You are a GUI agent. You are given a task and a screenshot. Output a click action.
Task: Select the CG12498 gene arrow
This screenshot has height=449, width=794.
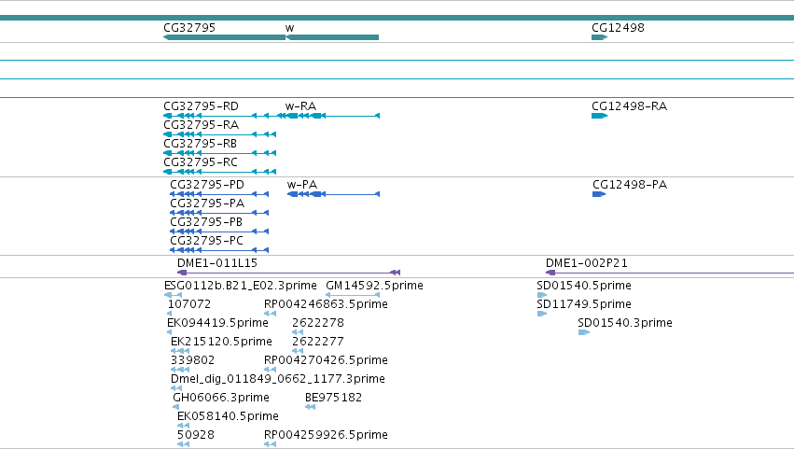point(600,37)
